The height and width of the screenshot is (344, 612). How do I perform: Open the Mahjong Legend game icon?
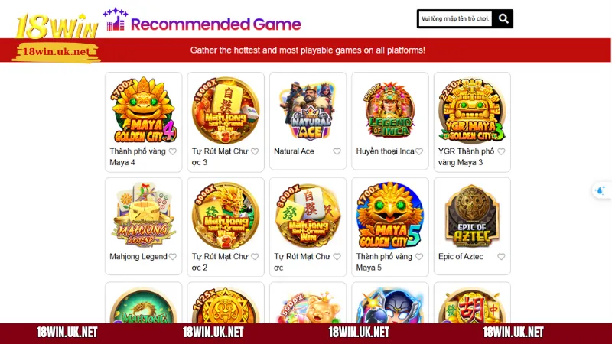pos(144,216)
